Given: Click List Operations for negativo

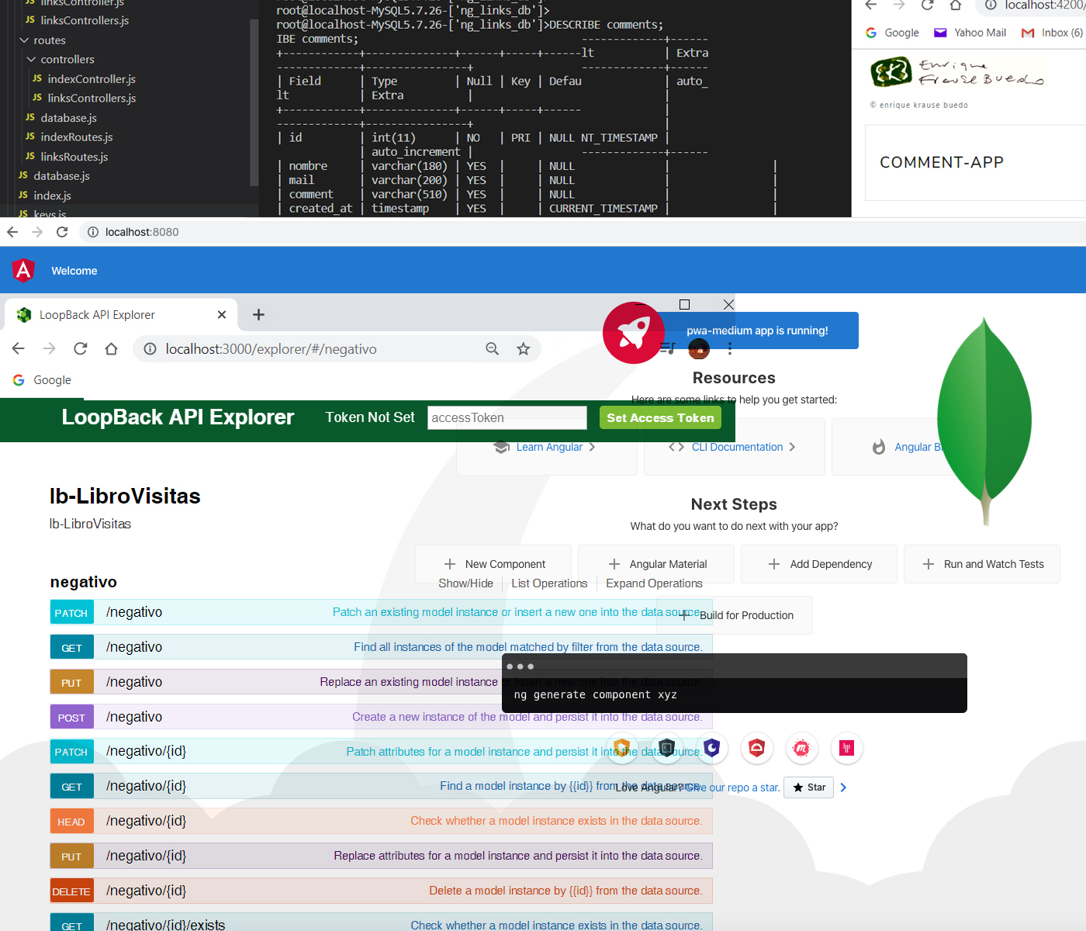Looking at the screenshot, I should tap(549, 583).
